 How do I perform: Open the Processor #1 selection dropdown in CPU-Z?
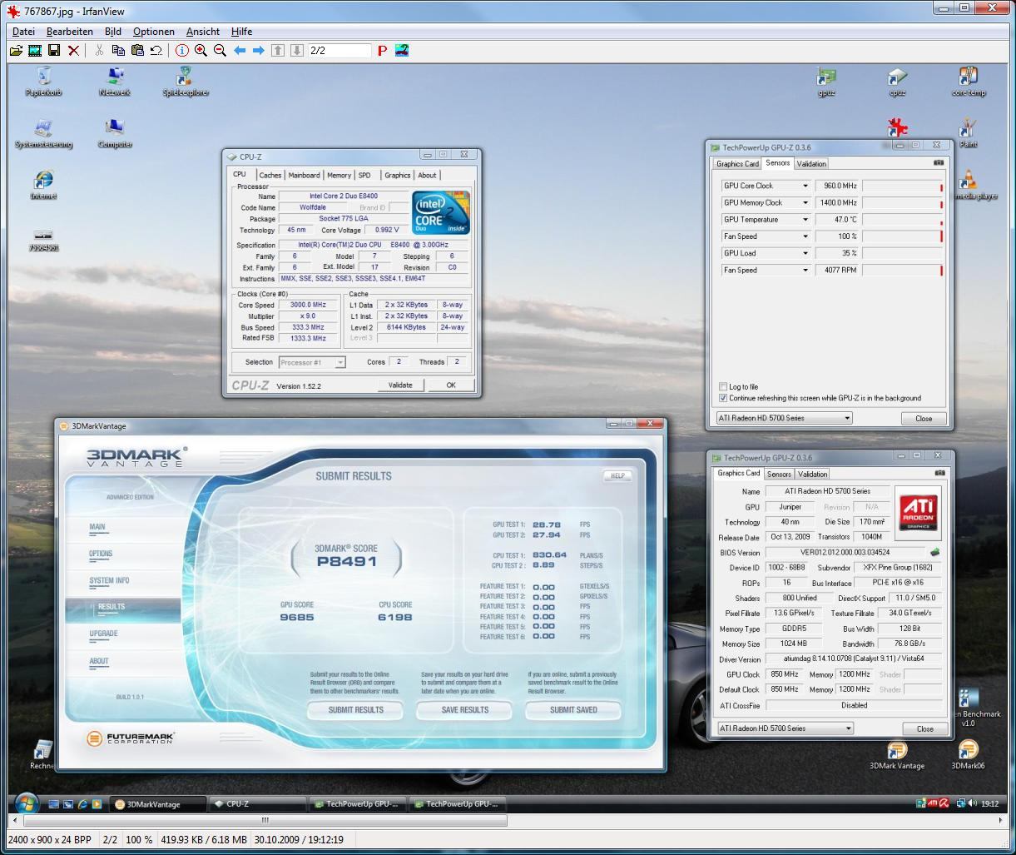tap(312, 362)
